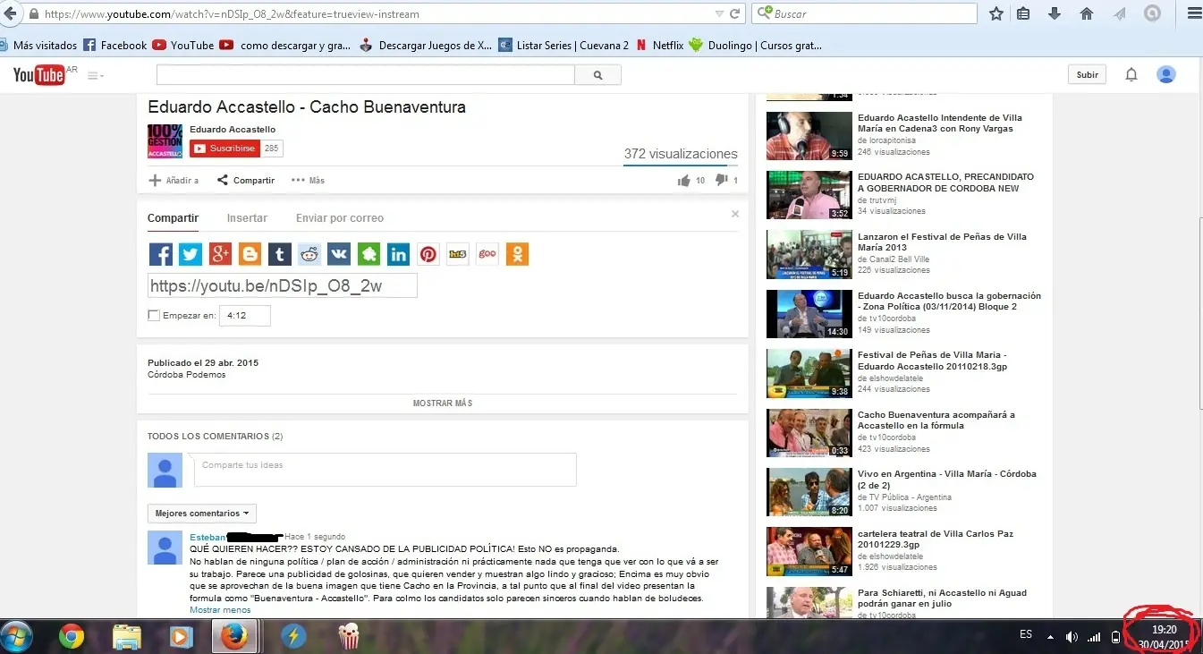The height and width of the screenshot is (654, 1203).
Task: Go to YouTube home via logo
Action: pyautogui.click(x=38, y=75)
